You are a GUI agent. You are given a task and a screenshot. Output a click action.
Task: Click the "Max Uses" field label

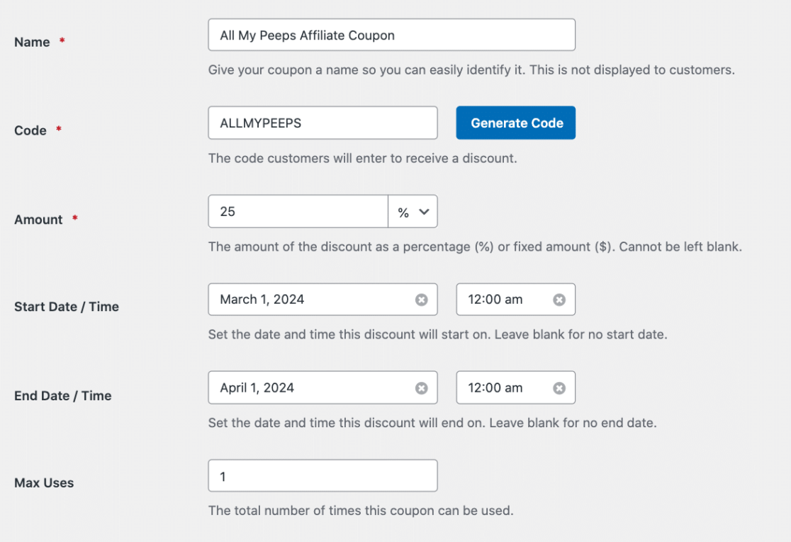[44, 483]
